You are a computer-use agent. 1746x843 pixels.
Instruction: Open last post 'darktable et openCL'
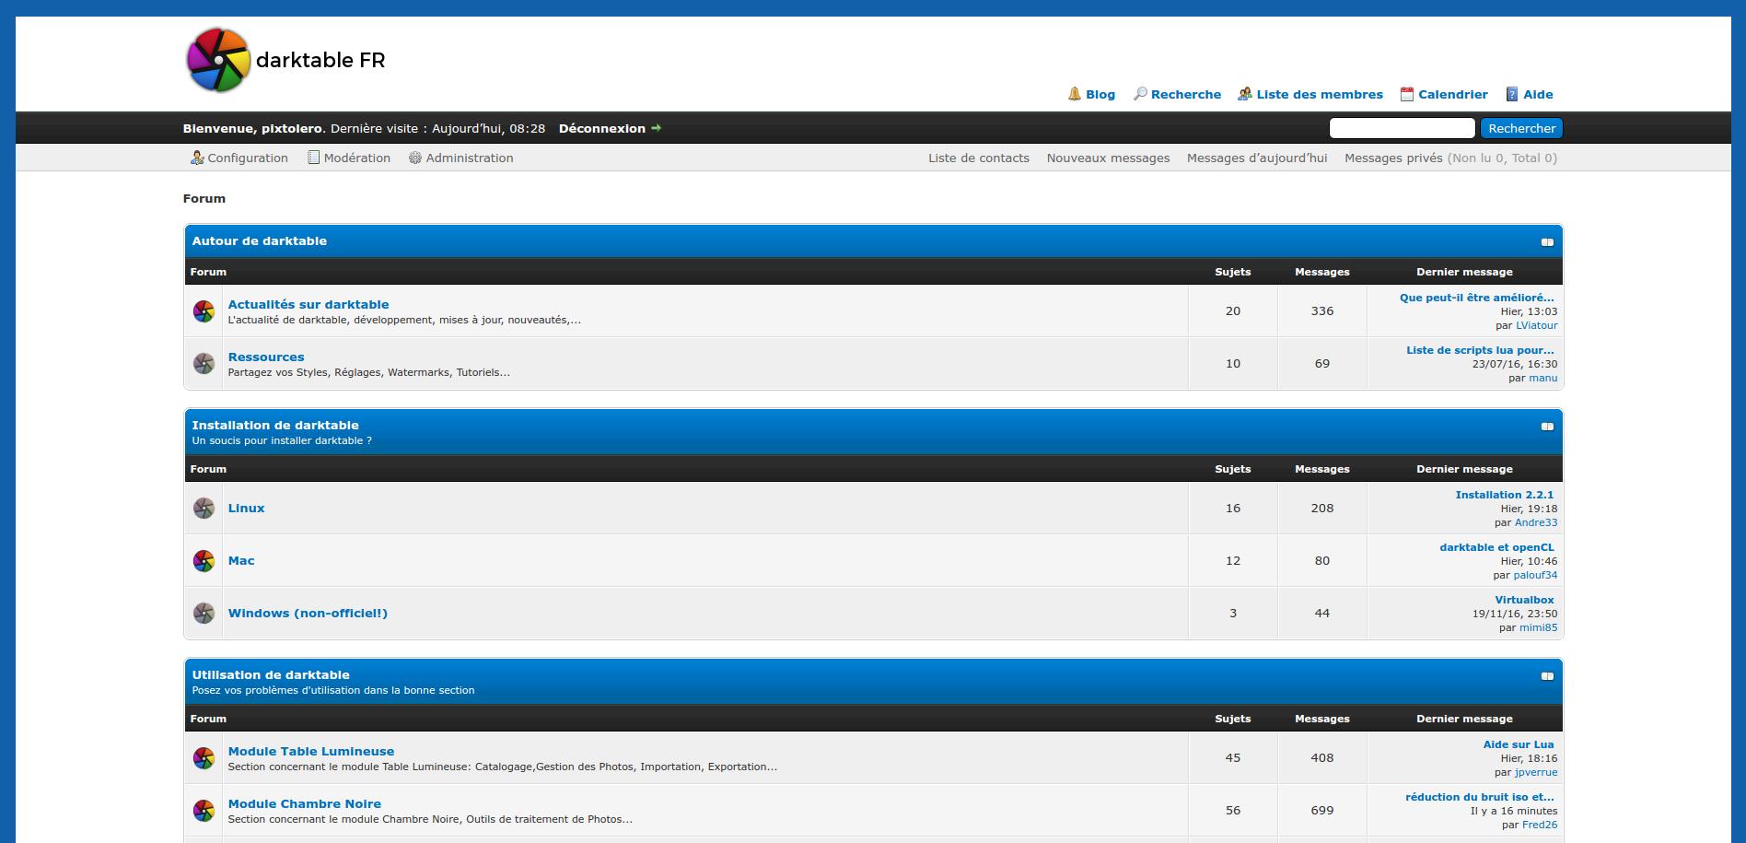coord(1497,547)
